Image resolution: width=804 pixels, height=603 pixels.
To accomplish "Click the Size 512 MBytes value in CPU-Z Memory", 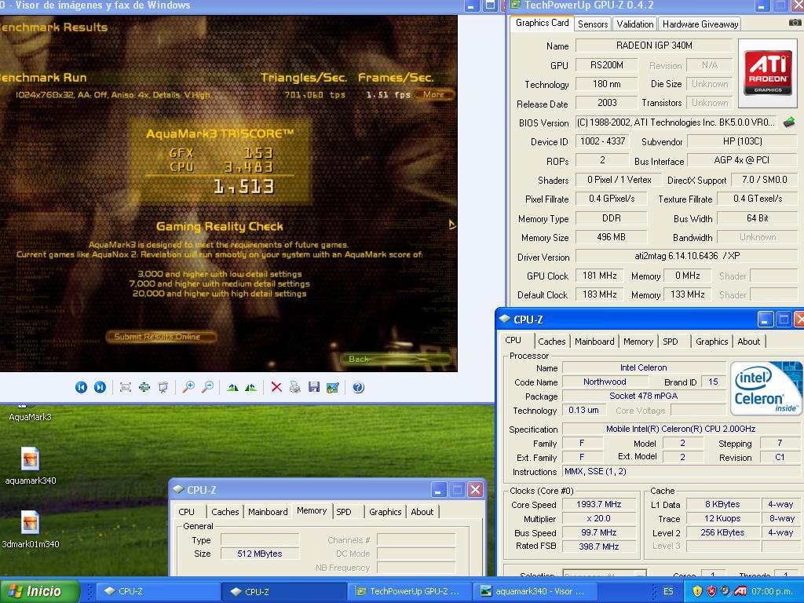I will [259, 554].
